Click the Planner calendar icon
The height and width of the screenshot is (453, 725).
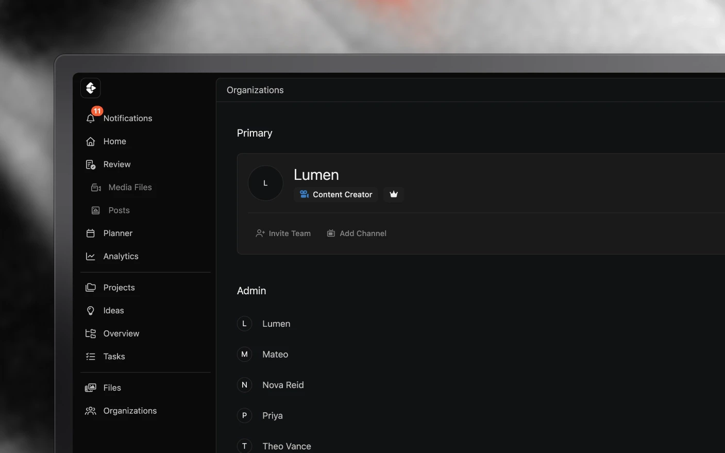point(91,233)
